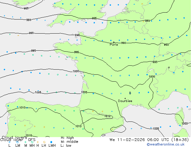191x147 pixels.
Task: Open the weatheronline.co.uk copyright link
Action: 165,144
